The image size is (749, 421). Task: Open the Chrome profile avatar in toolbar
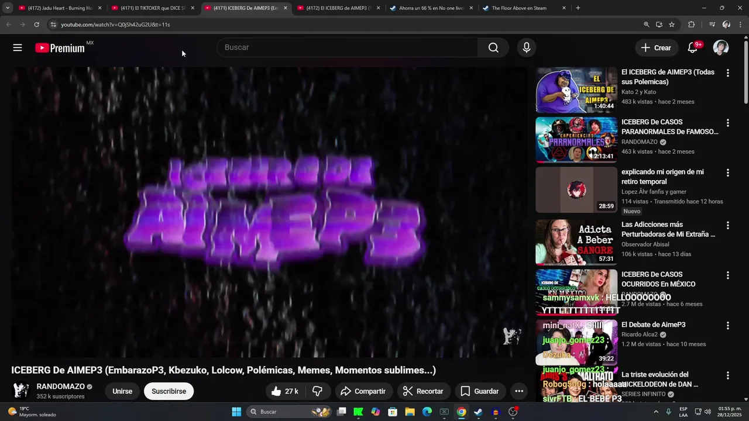click(x=726, y=25)
